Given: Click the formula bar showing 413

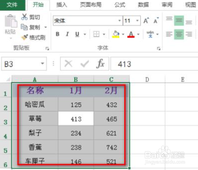Looking at the screenshot, I should tap(154, 64).
